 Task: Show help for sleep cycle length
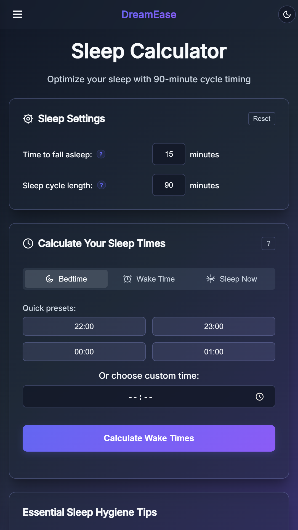click(x=102, y=185)
